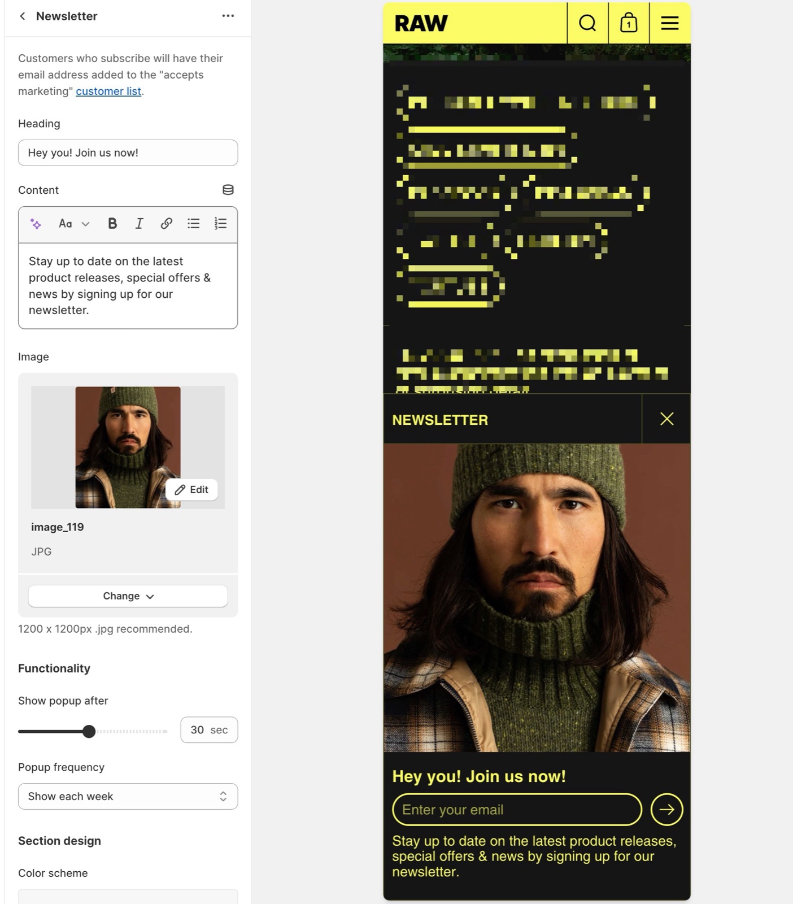Viewport: 793px width, 904px height.
Task: Apply numbered list formatting
Action: (x=221, y=224)
